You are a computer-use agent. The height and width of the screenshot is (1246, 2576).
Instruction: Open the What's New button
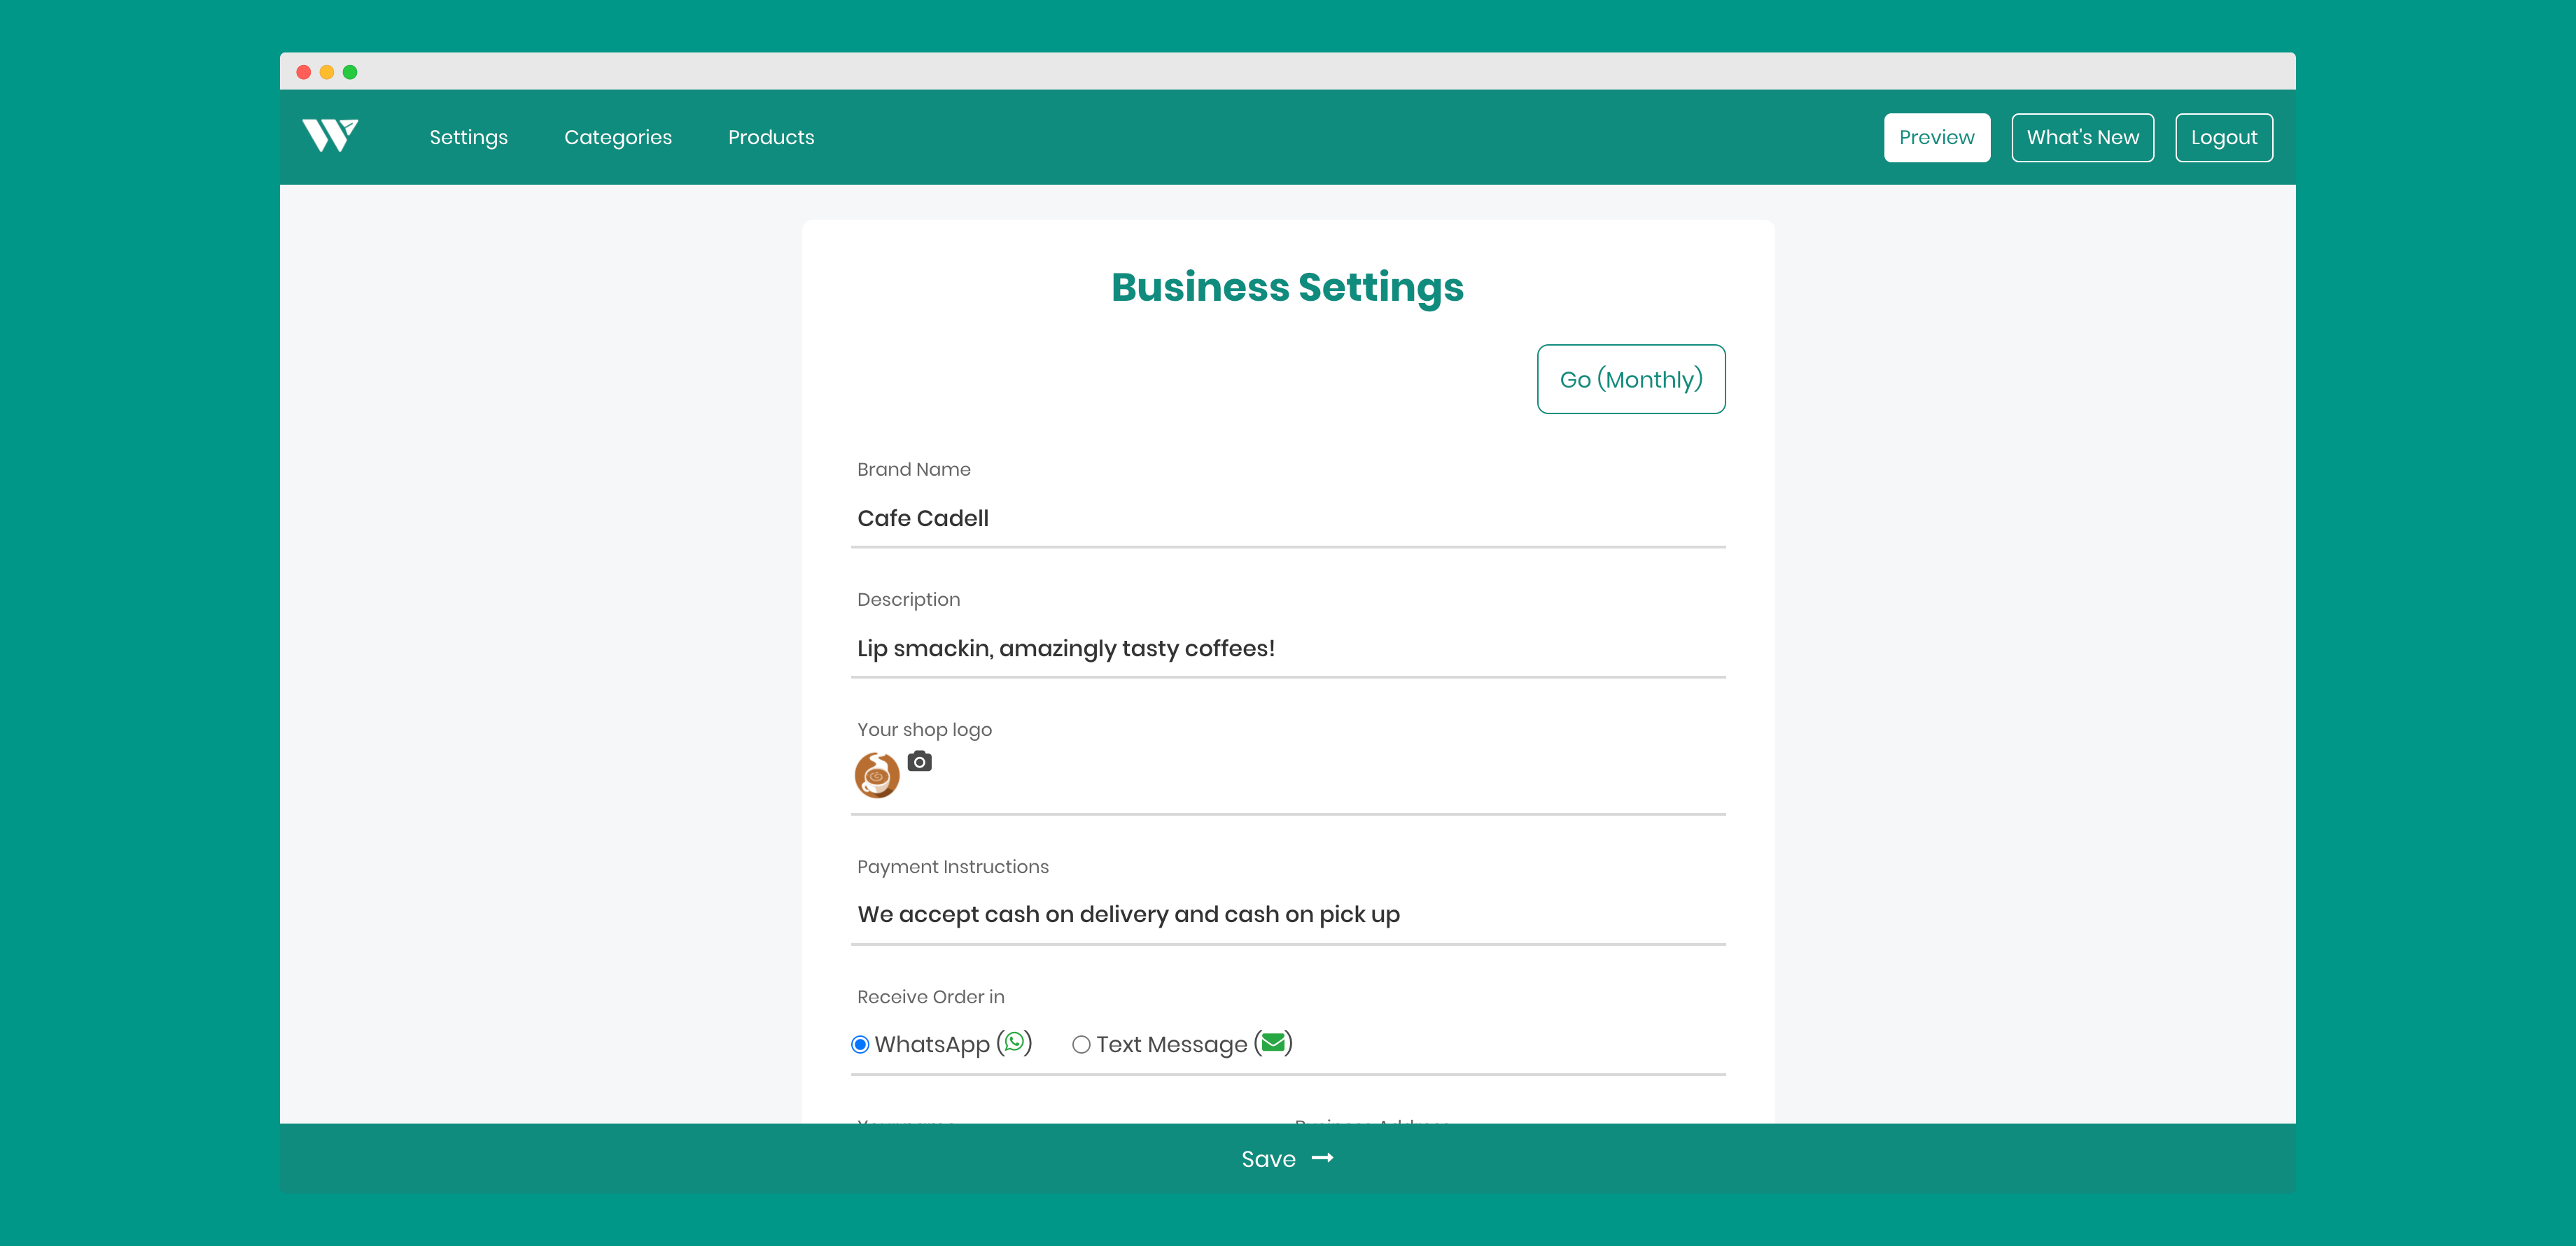(x=2082, y=137)
